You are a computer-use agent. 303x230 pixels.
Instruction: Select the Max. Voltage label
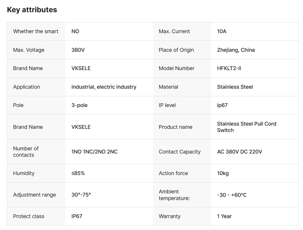pyautogui.click(x=29, y=50)
